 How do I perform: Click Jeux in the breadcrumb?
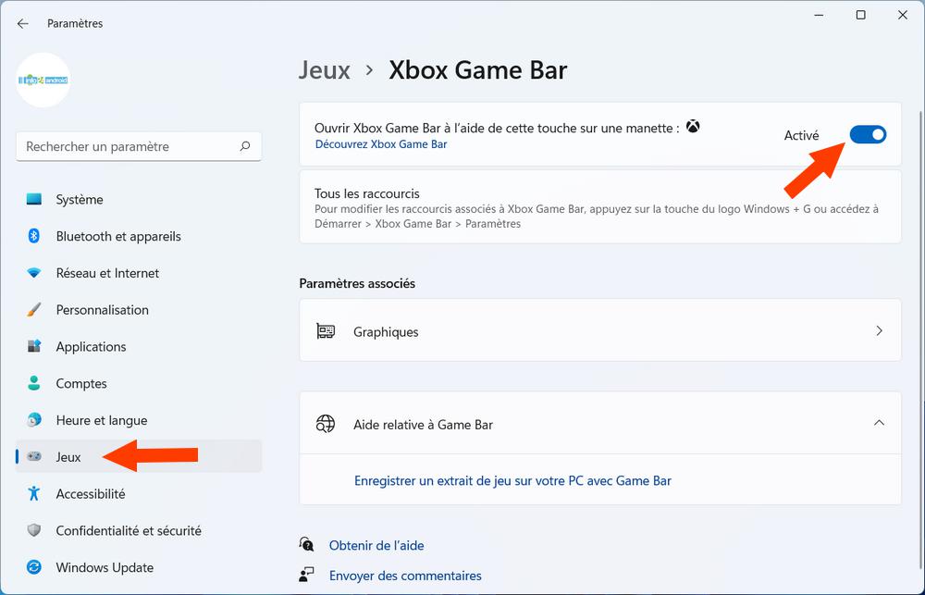coord(325,70)
